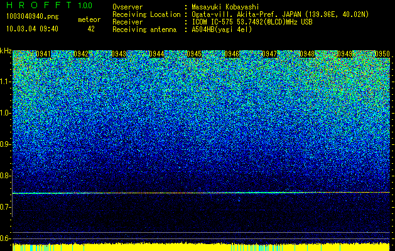Click the 0945 time marker
This screenshot has width=395, height=251.
[x=194, y=54]
